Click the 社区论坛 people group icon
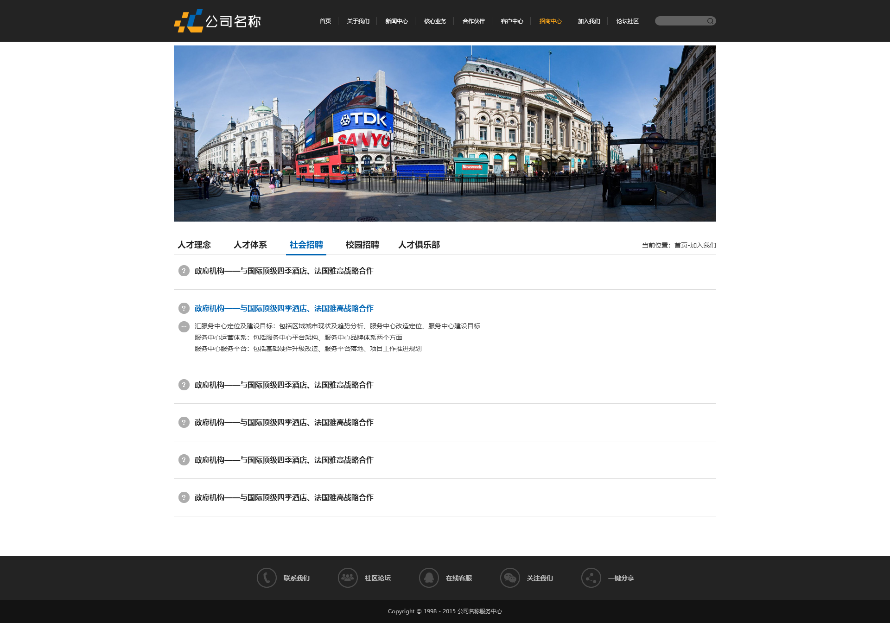The image size is (890, 623). [348, 578]
